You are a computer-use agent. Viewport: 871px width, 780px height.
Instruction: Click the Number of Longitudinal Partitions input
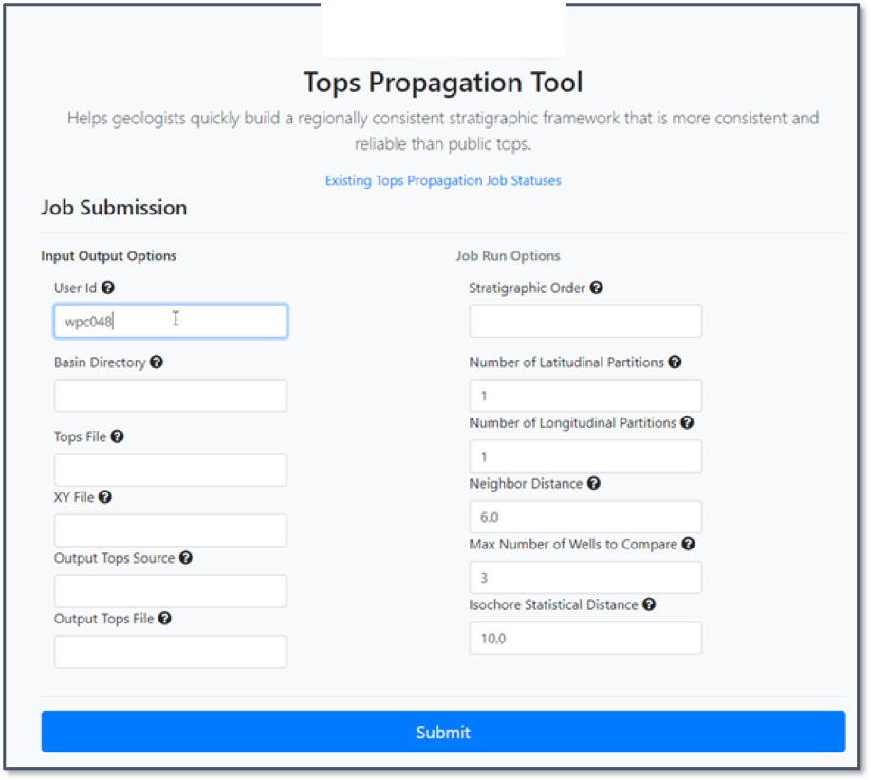click(x=585, y=456)
